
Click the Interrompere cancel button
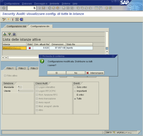pos(95,73)
